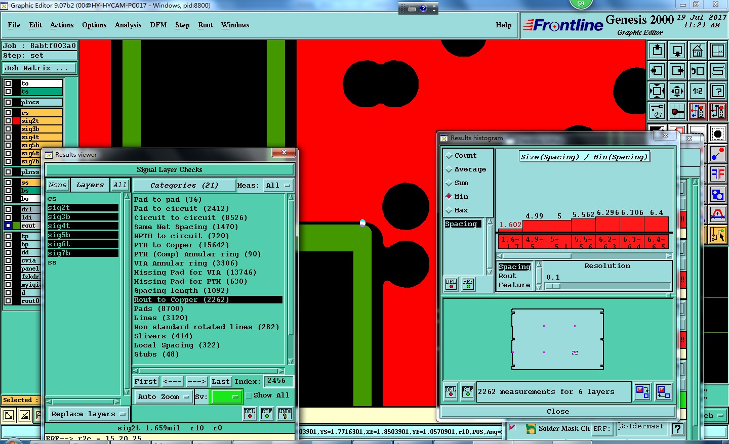
Task: Click DEL icon beside the measurements text
Action: pyautogui.click(x=451, y=392)
